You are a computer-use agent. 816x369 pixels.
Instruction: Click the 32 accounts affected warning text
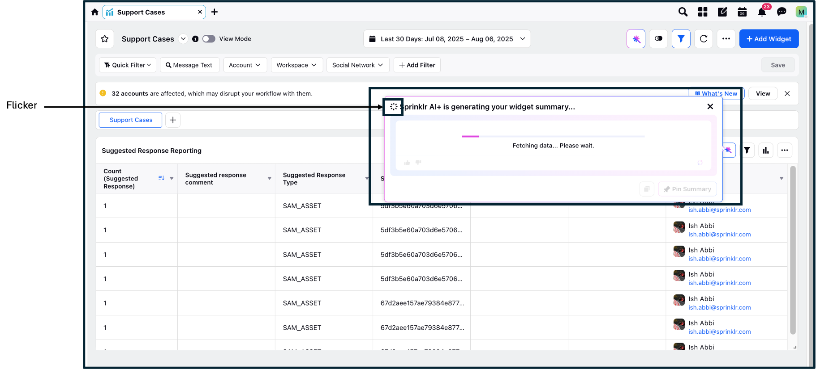(212, 93)
